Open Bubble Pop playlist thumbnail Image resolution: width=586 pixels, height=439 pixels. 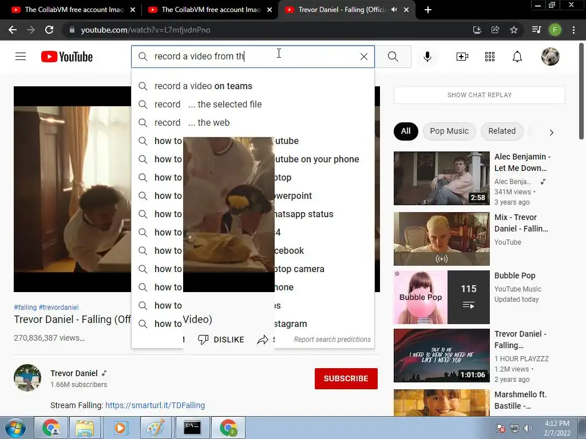click(x=441, y=297)
